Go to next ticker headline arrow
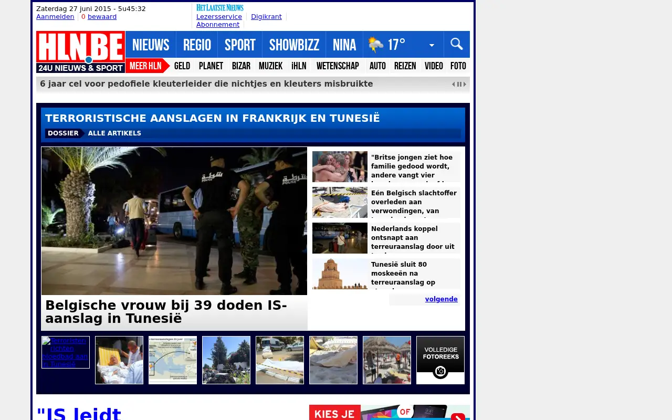The height and width of the screenshot is (420, 672). (465, 84)
